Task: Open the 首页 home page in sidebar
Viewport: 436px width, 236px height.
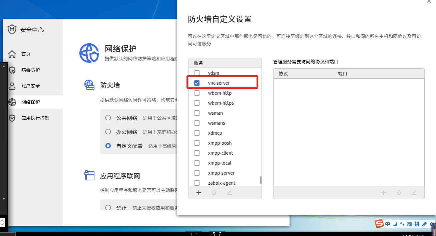Action: 26,54
